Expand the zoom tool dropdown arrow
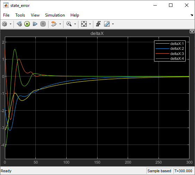 tap(75, 24)
